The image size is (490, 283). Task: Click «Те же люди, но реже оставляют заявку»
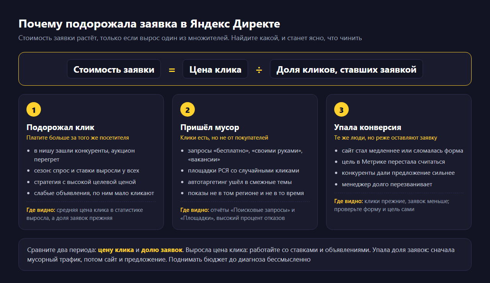point(385,138)
